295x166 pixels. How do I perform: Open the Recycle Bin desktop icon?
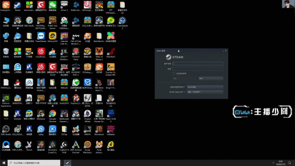tap(6, 53)
